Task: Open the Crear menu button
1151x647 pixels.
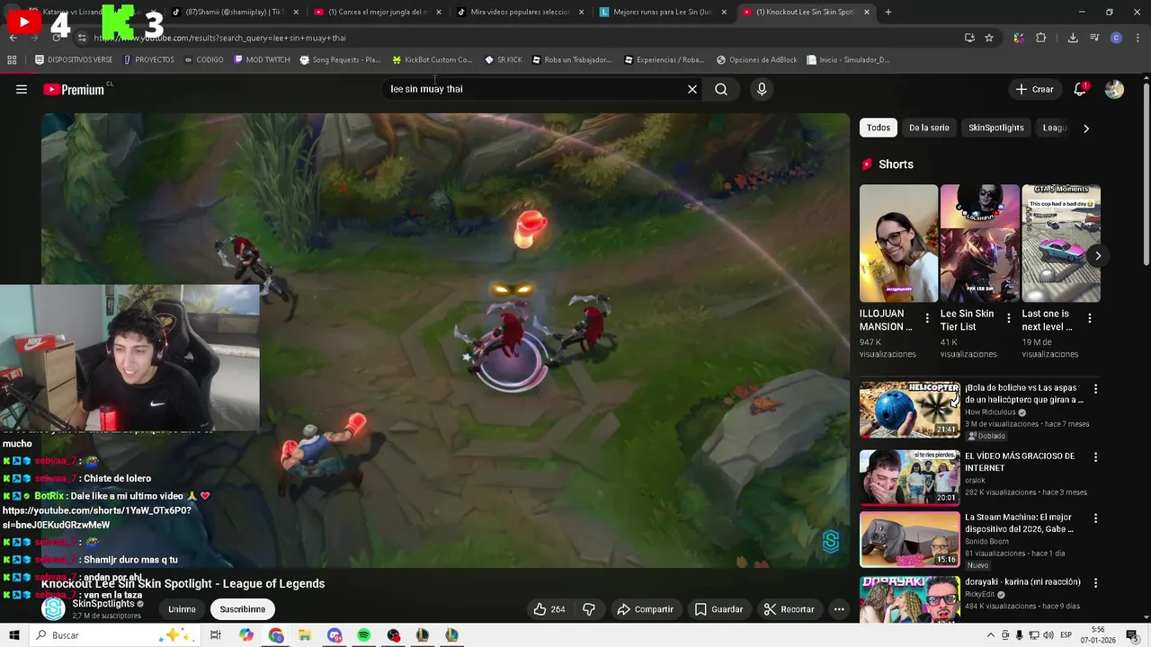Action: (1034, 89)
